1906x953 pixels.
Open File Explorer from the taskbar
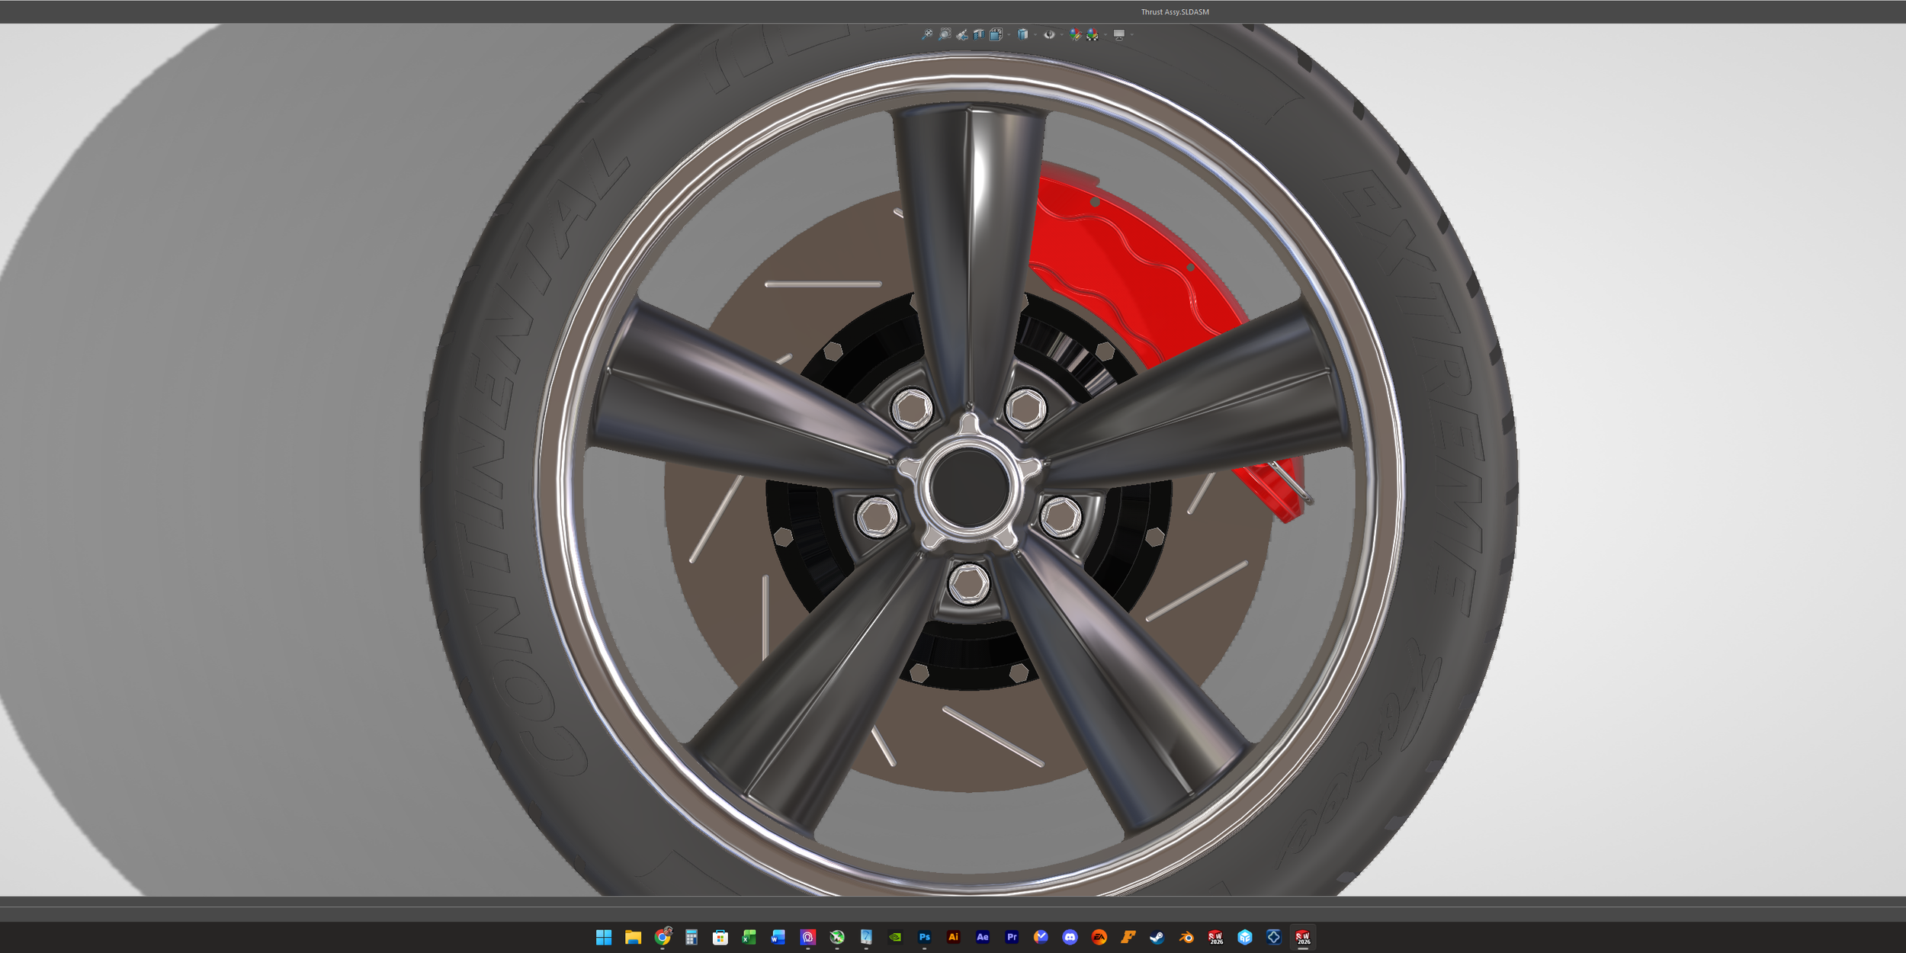click(x=633, y=937)
